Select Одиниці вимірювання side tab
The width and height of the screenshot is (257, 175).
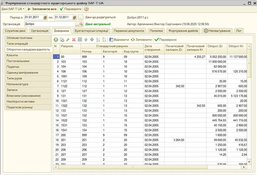point(28,73)
